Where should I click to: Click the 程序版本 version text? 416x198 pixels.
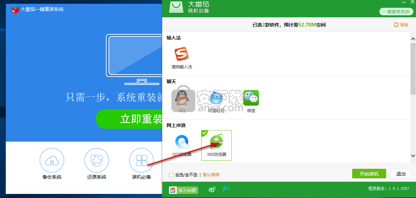point(389,188)
